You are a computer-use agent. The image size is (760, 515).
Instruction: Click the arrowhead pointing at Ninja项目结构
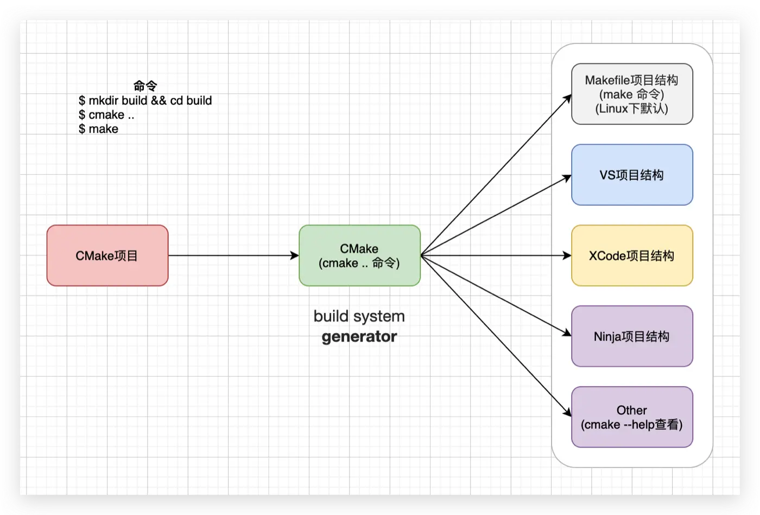click(567, 334)
